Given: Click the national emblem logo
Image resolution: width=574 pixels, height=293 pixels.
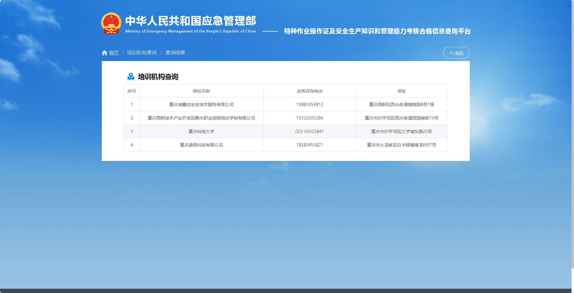Looking at the screenshot, I should point(111,23).
